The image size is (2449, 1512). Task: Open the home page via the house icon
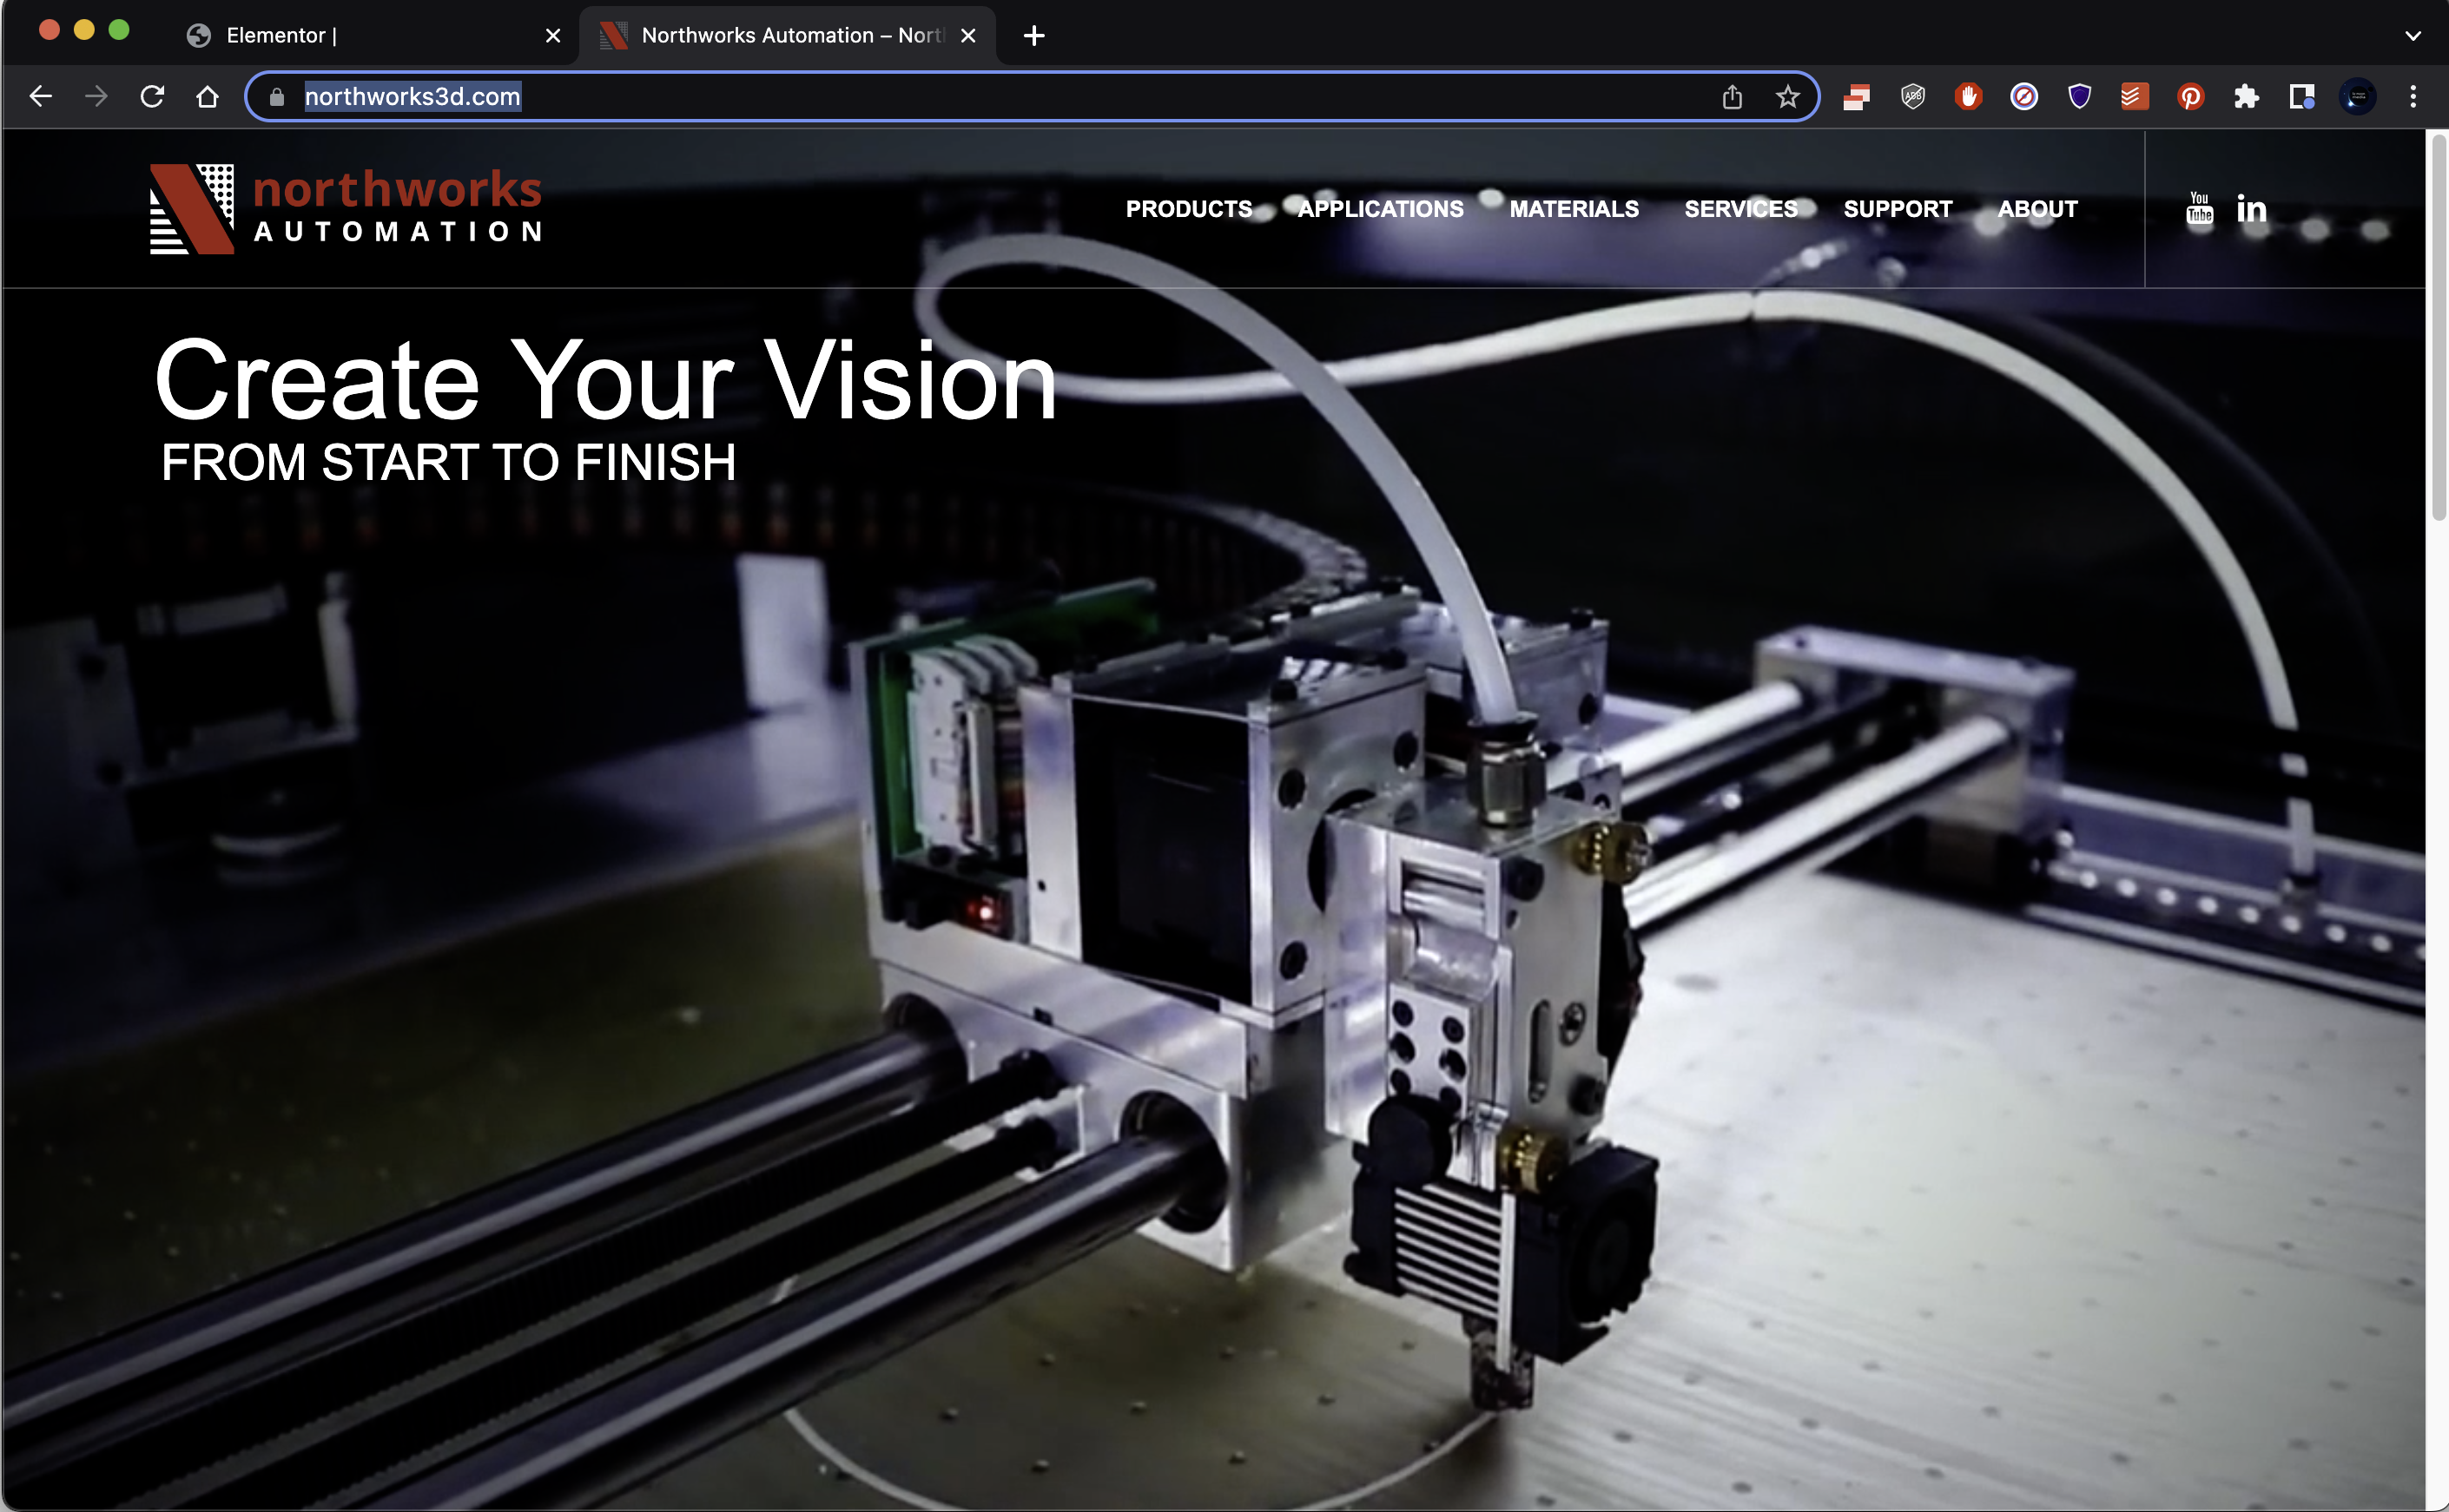pyautogui.click(x=207, y=97)
